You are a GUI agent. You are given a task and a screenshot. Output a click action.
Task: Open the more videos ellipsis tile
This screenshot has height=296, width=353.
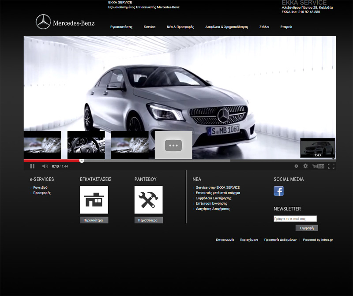click(173, 145)
